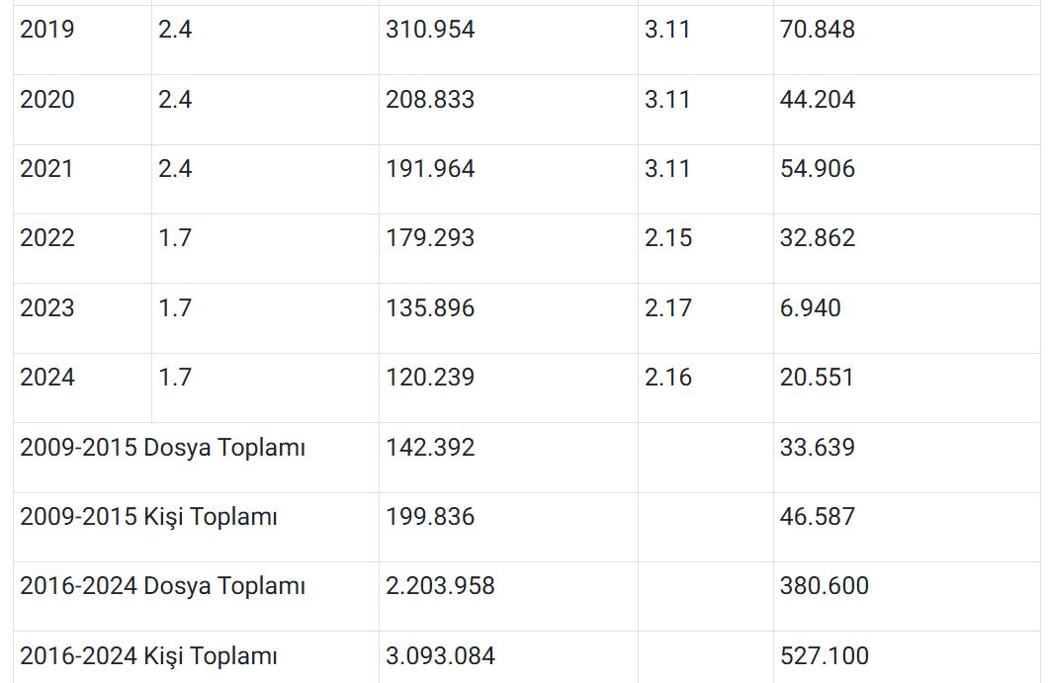Click the 2019 year cell
1049x683 pixels.
point(47,30)
